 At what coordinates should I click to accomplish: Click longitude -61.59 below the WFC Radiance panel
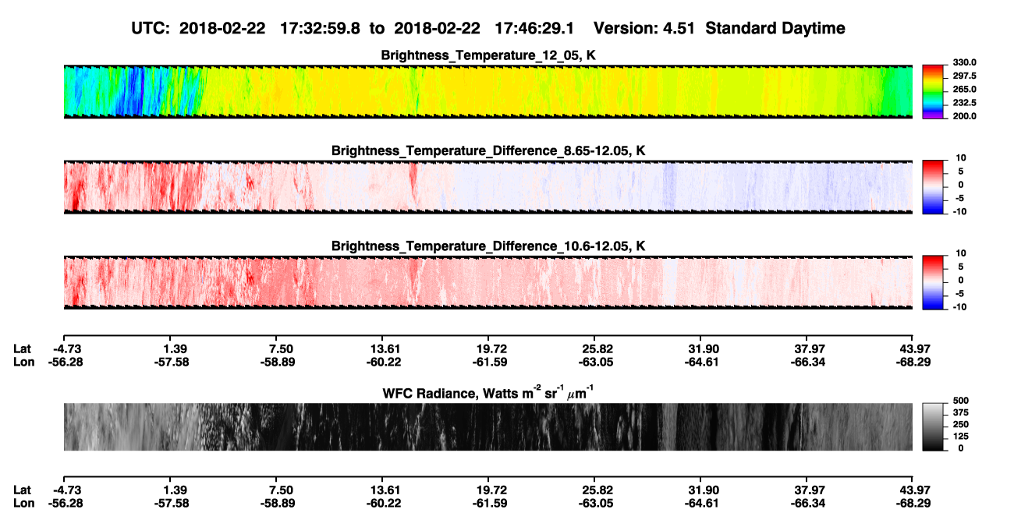click(488, 504)
